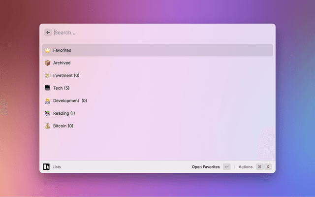315x197 pixels.
Task: Click the books icon beside Reading
Action: (x=47, y=113)
